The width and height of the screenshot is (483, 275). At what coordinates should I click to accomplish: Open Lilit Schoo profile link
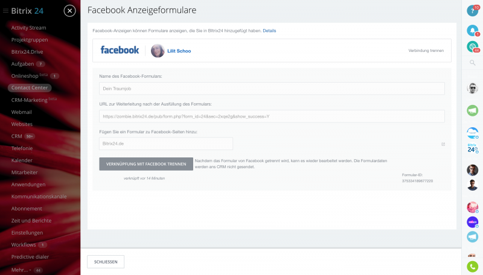[x=179, y=51]
